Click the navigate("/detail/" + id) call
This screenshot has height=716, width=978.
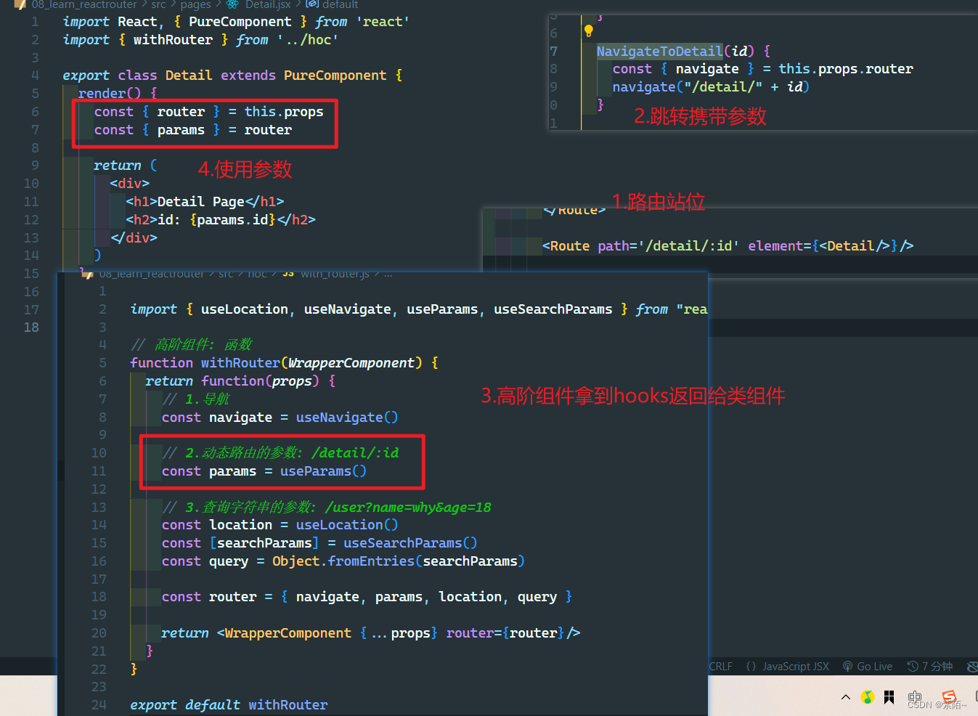pyautogui.click(x=711, y=87)
